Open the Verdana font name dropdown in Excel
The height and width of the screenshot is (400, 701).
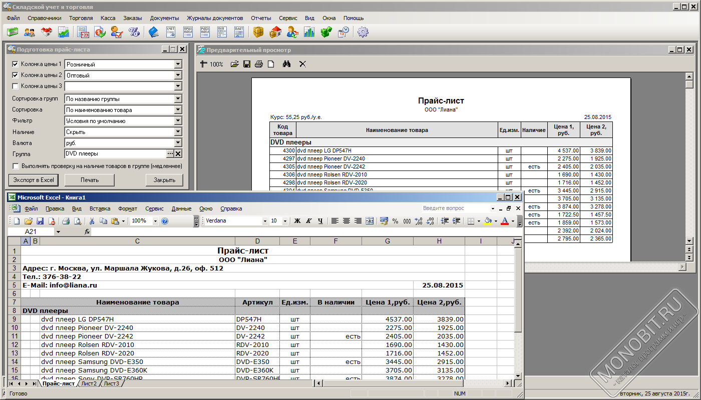pyautogui.click(x=265, y=221)
